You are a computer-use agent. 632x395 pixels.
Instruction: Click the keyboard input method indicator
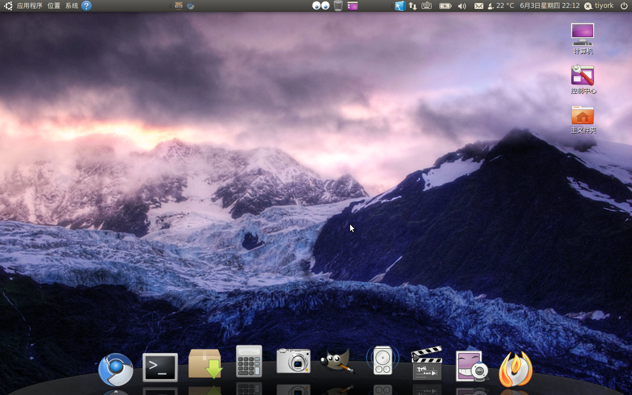[427, 6]
